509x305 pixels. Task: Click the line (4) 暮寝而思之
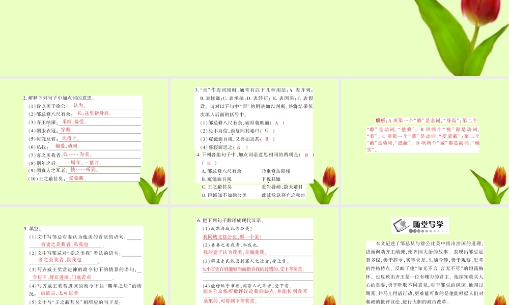[x=224, y=147]
